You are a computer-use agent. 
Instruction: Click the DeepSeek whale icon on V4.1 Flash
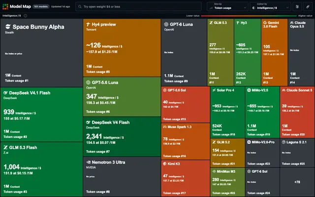5,93
